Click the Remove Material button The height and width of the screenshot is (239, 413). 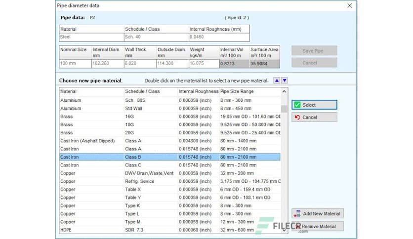(317, 226)
